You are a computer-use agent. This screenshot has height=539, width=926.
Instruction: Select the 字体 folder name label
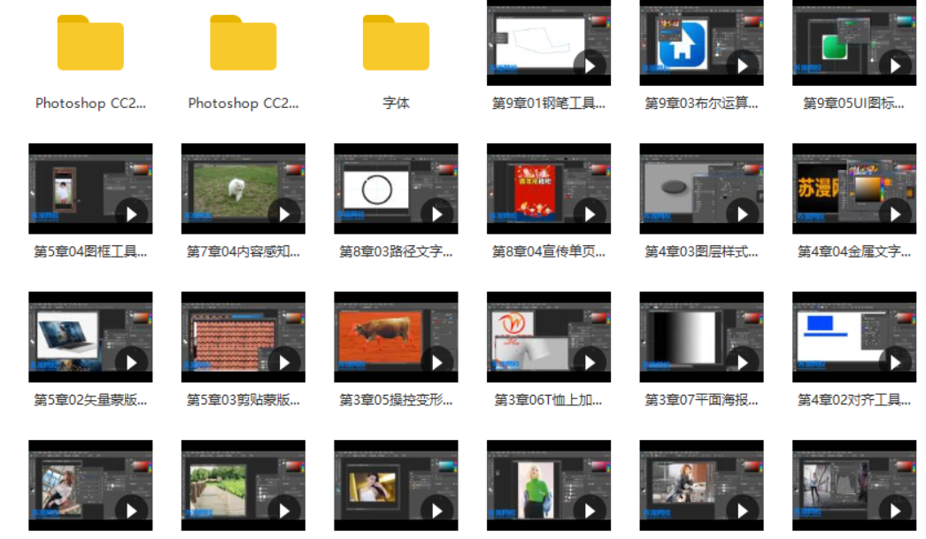click(396, 103)
